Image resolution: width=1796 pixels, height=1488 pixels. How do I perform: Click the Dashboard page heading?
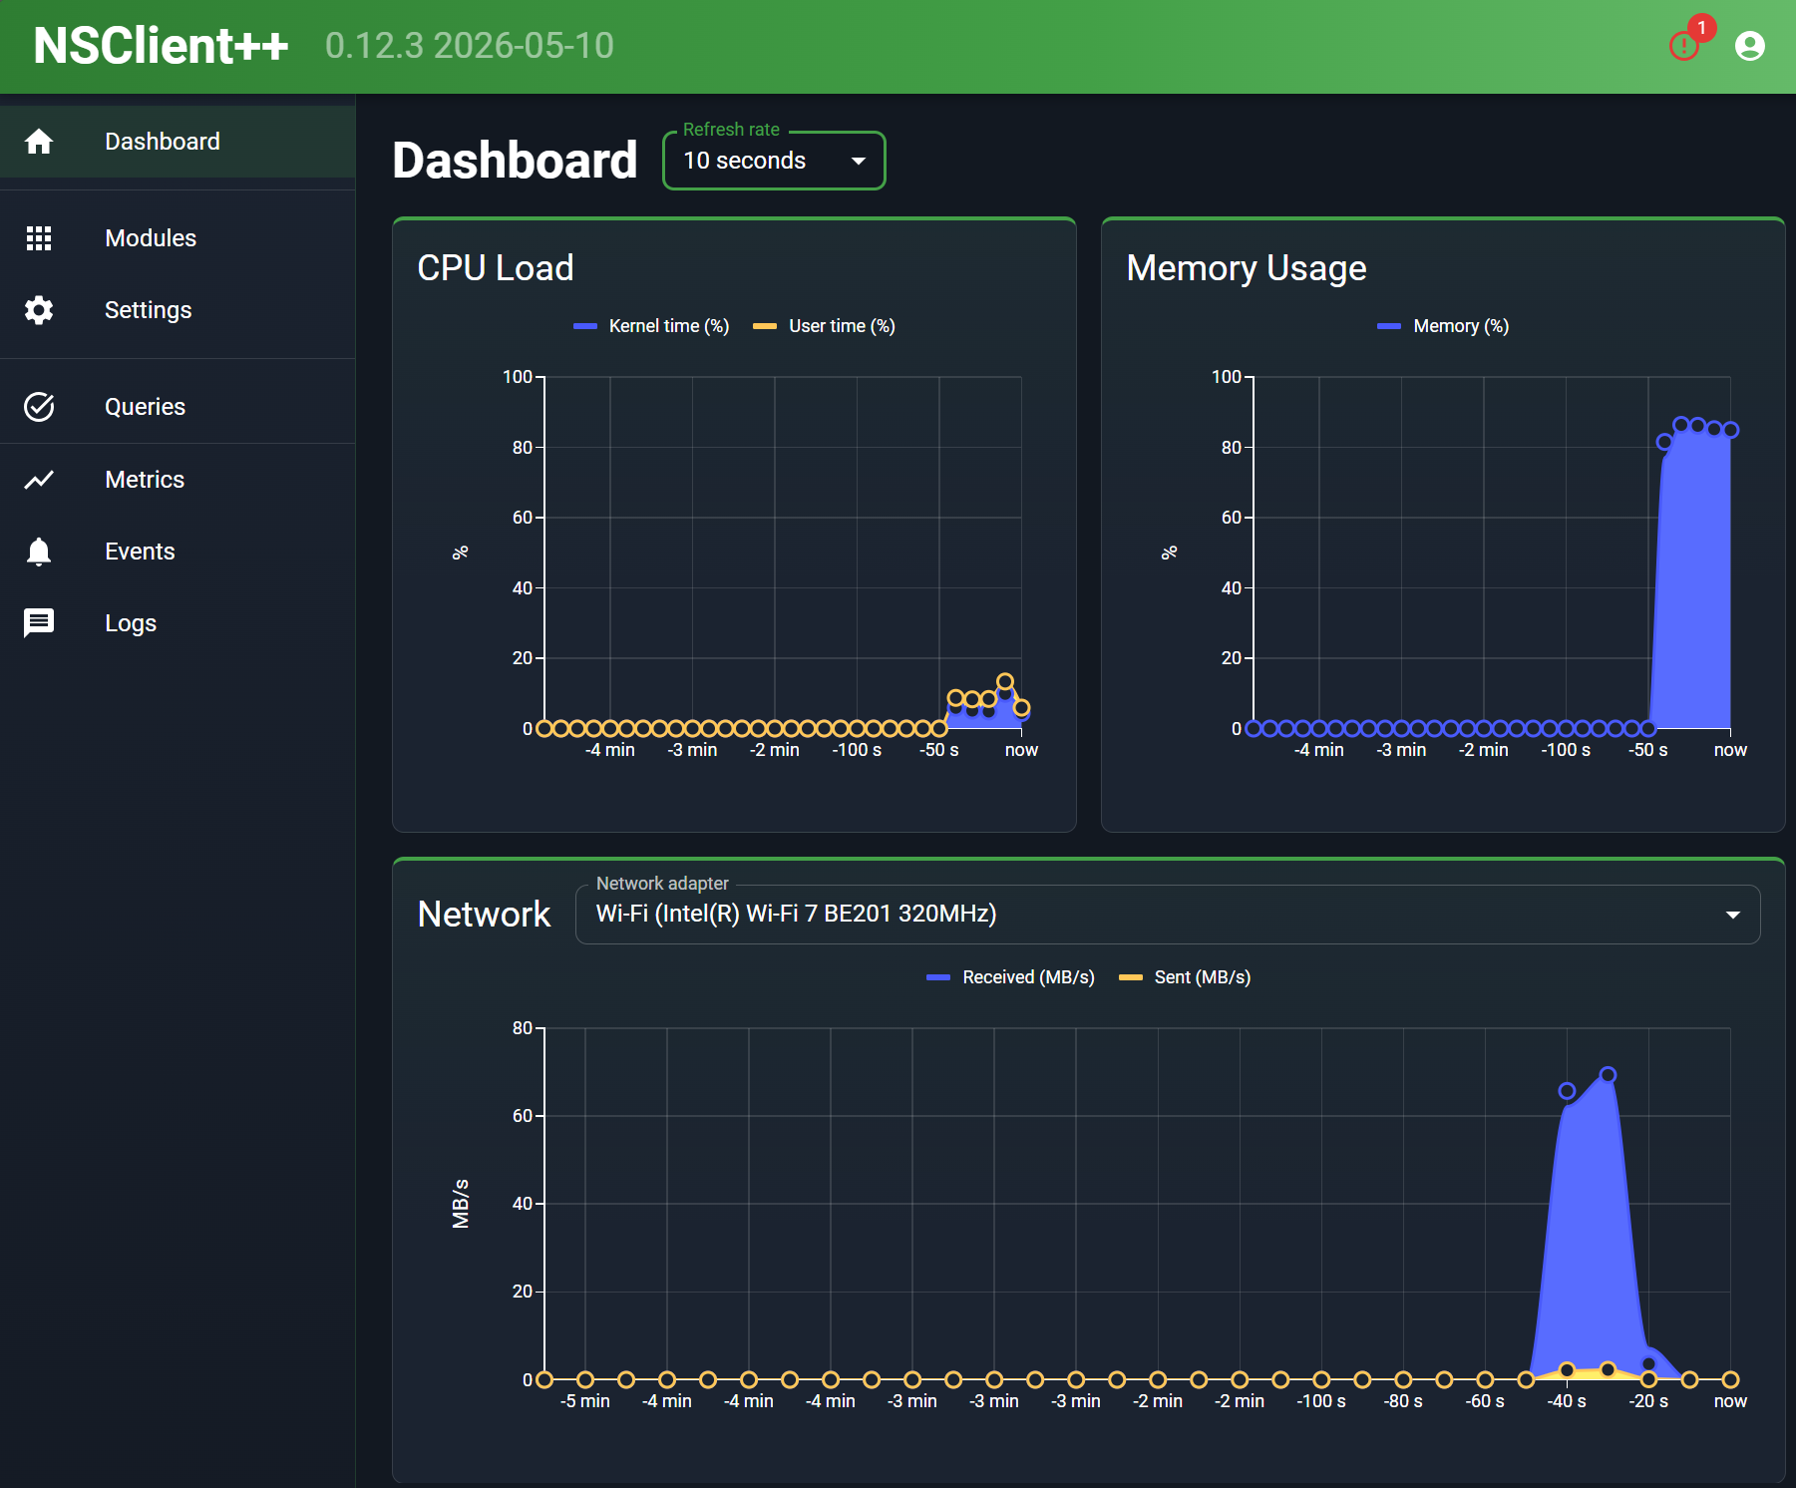tap(515, 161)
